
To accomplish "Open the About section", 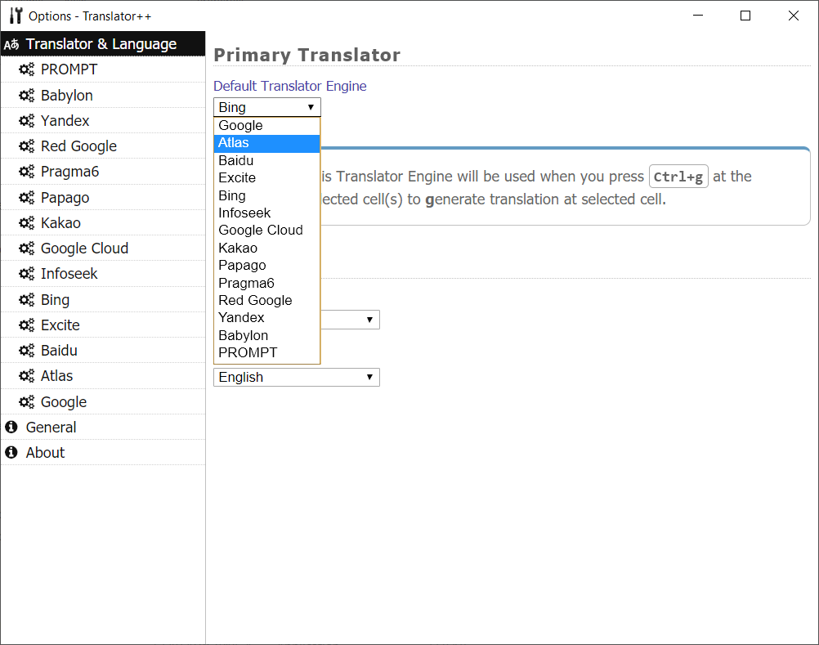I will point(103,452).
